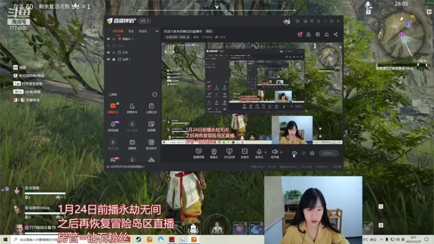This screenshot has height=244, width=434.
Task: Open the title bar hamburger menu
Action: pos(318,21)
